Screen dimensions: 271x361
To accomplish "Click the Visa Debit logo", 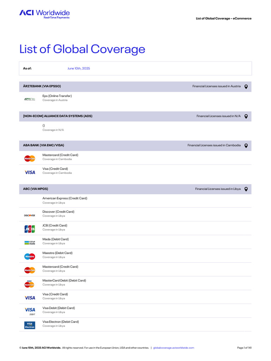I will tap(30, 311).
